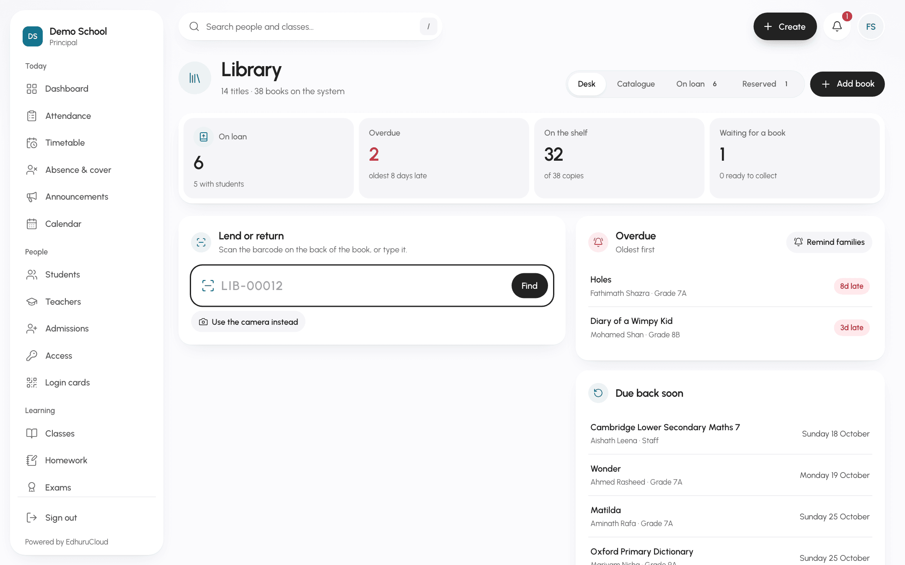Open the Overdue stat card showing 2

point(444,158)
